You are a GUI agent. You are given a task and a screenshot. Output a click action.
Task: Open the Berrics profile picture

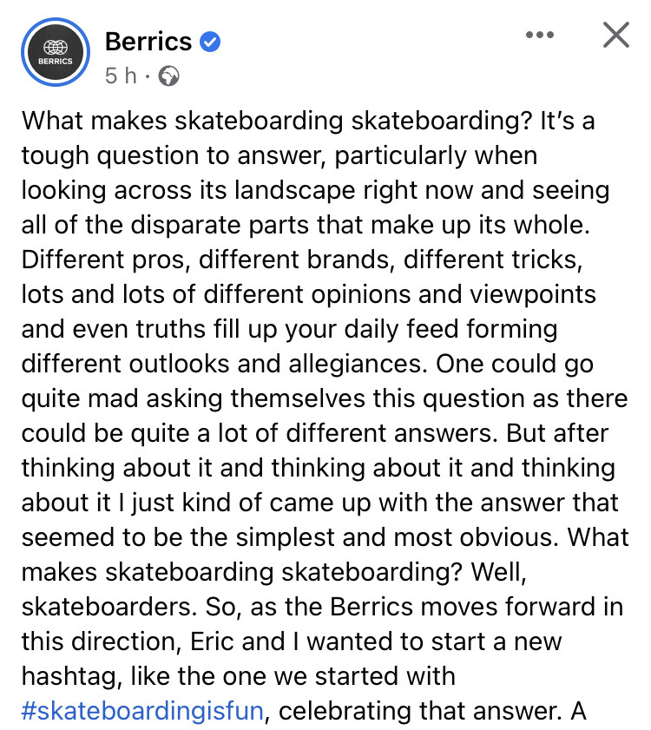(x=56, y=52)
